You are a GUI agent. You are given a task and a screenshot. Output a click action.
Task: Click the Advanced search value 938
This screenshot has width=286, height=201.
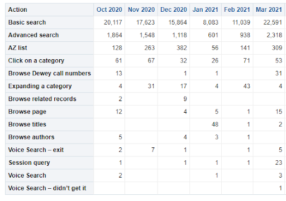click(245, 35)
